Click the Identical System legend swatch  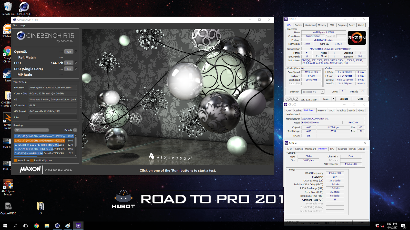tap(32, 160)
